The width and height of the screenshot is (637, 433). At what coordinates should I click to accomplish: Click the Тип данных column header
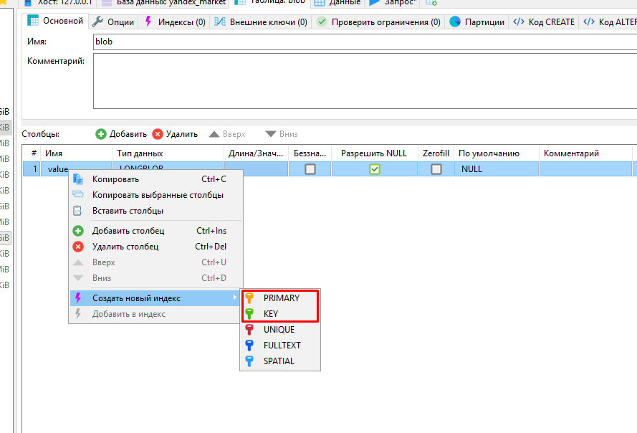point(168,153)
